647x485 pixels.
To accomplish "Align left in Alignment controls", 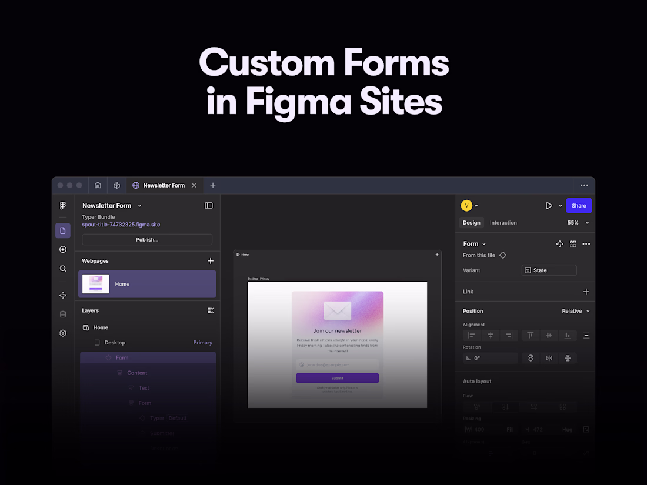I will pos(472,335).
